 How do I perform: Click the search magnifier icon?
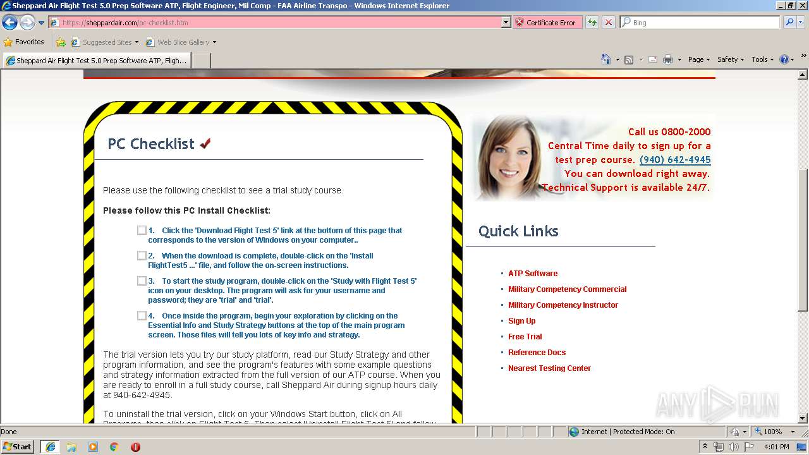click(789, 23)
